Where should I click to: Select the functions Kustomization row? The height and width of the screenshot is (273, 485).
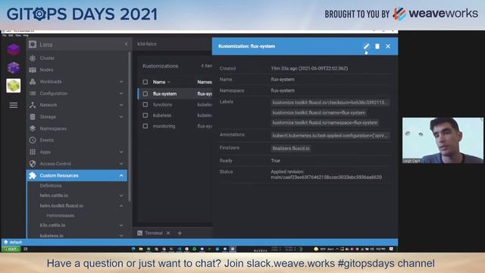click(x=175, y=105)
